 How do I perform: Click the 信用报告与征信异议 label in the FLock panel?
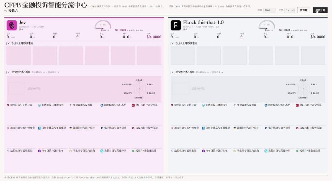(x=185, y=105)
